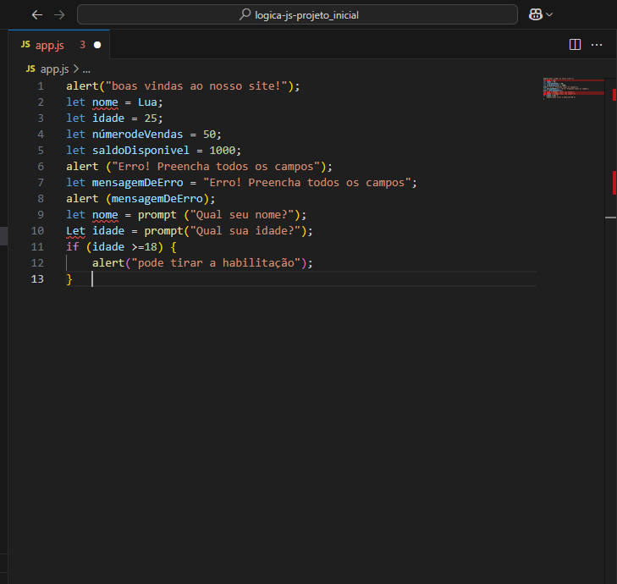Click the breadcrumb chevron after app.js
Viewport: 617px width, 584px height.
76,69
